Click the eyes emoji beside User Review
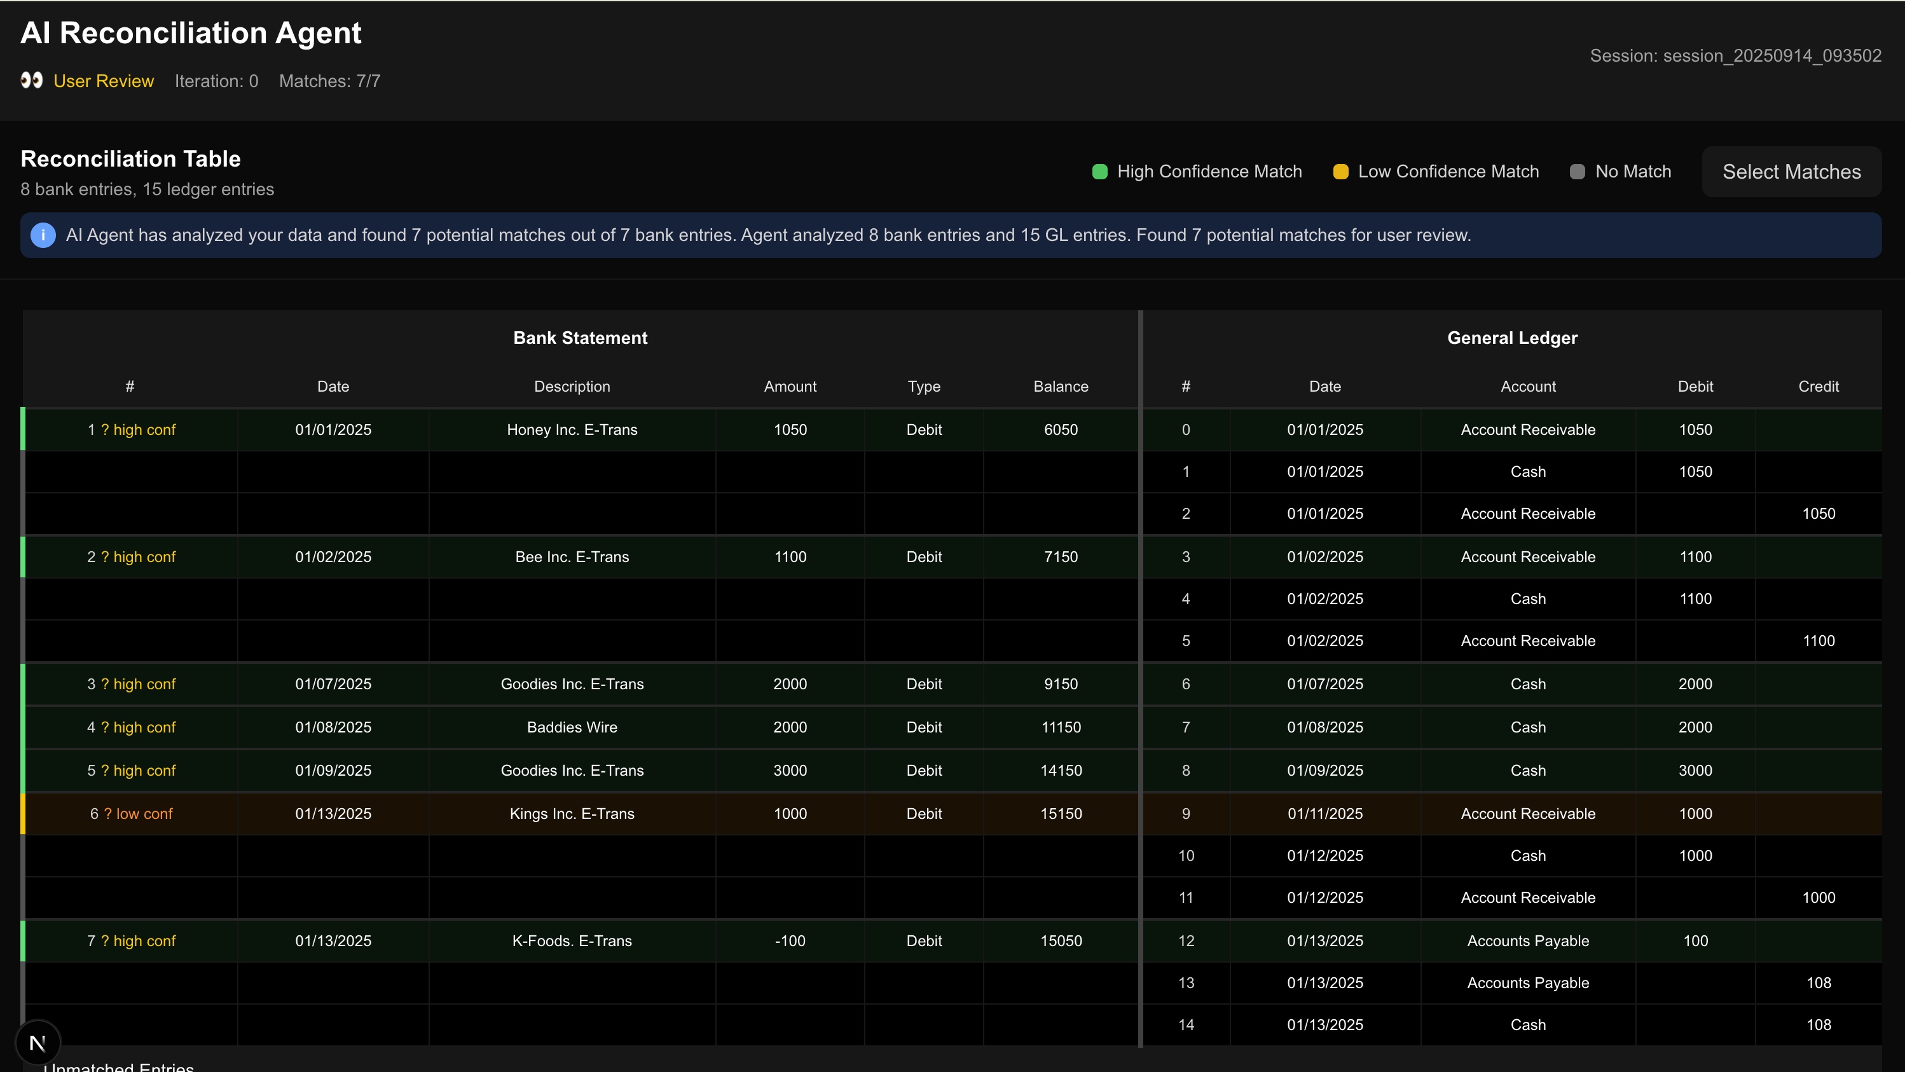 31,81
